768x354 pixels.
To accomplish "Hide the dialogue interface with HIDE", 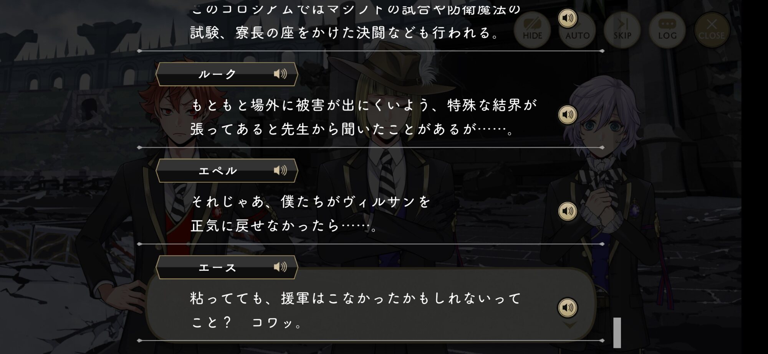I will [x=532, y=30].
